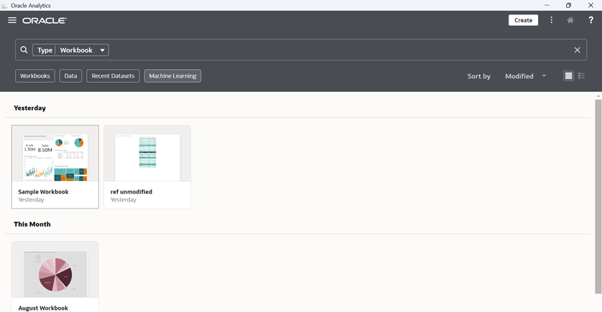
Task: Clear the search with the X icon
Action: click(577, 50)
